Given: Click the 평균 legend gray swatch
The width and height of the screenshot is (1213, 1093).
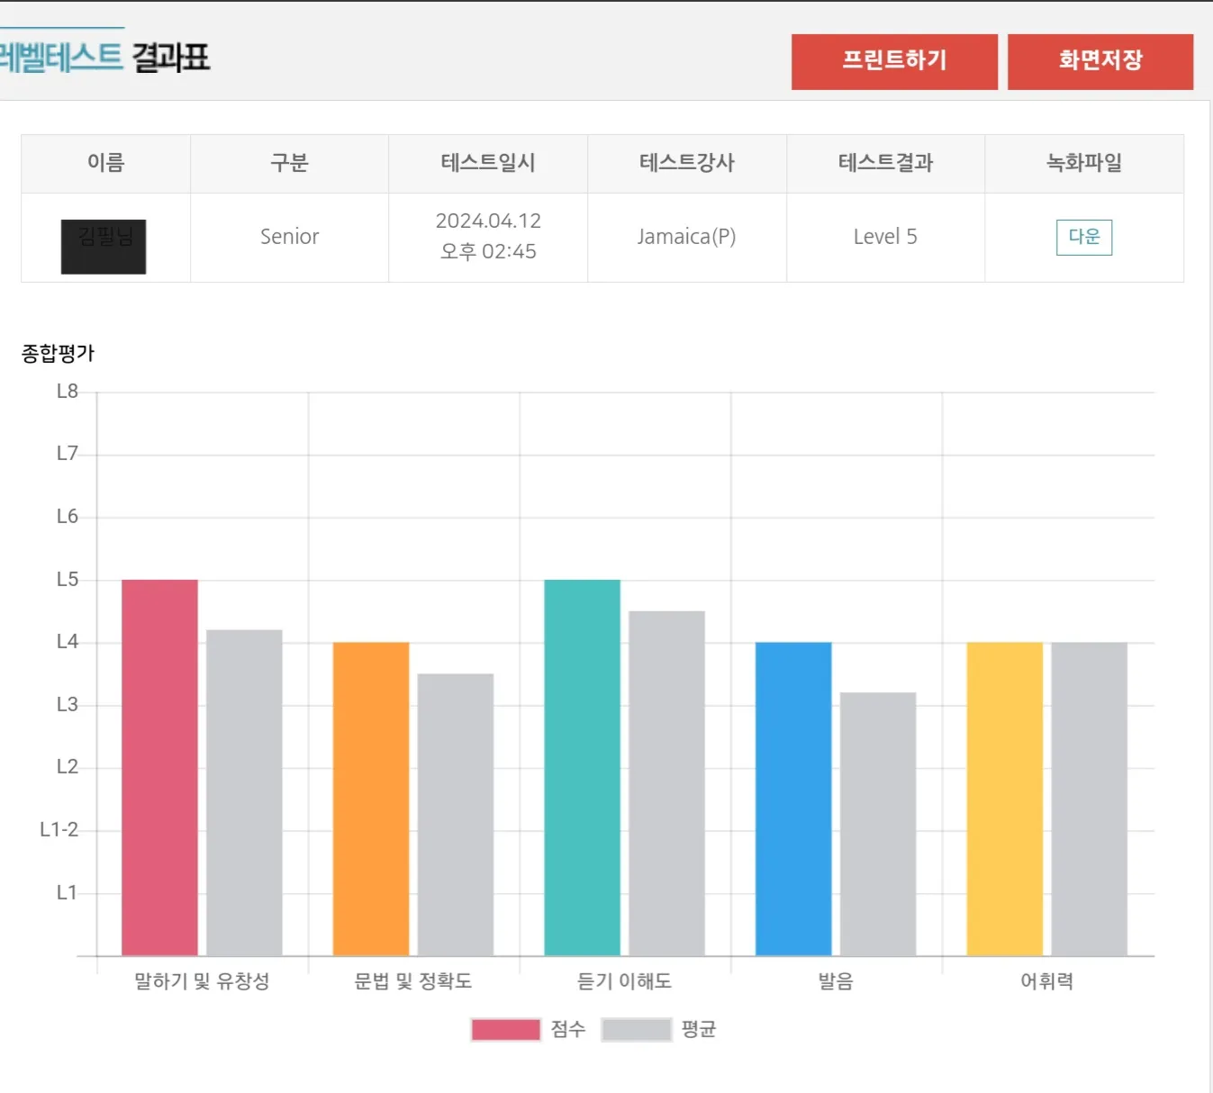Looking at the screenshot, I should click(x=638, y=1028).
